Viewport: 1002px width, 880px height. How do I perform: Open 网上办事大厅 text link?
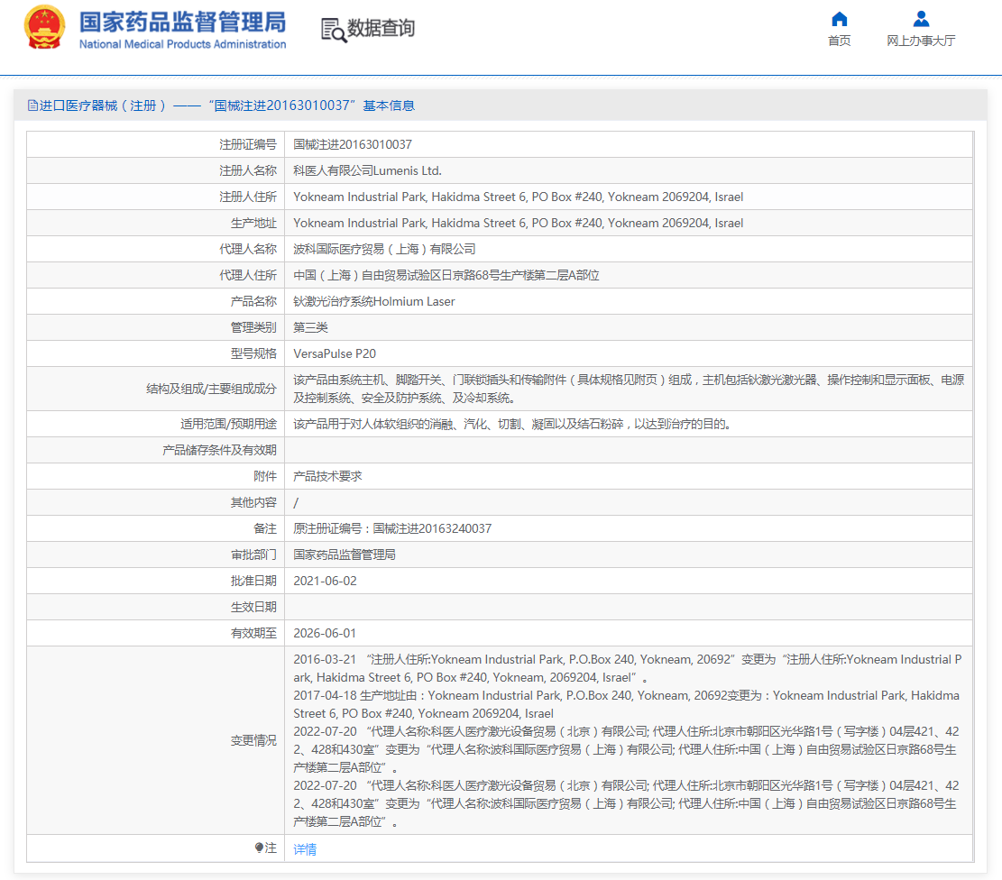(x=921, y=41)
